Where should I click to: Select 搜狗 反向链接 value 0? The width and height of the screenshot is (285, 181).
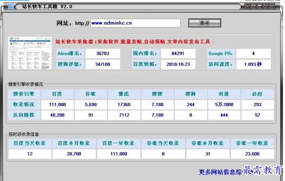(191, 115)
